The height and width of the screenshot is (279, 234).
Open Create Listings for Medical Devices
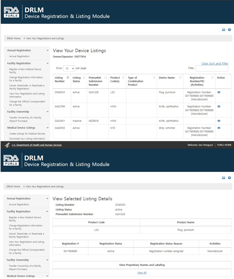27,134
